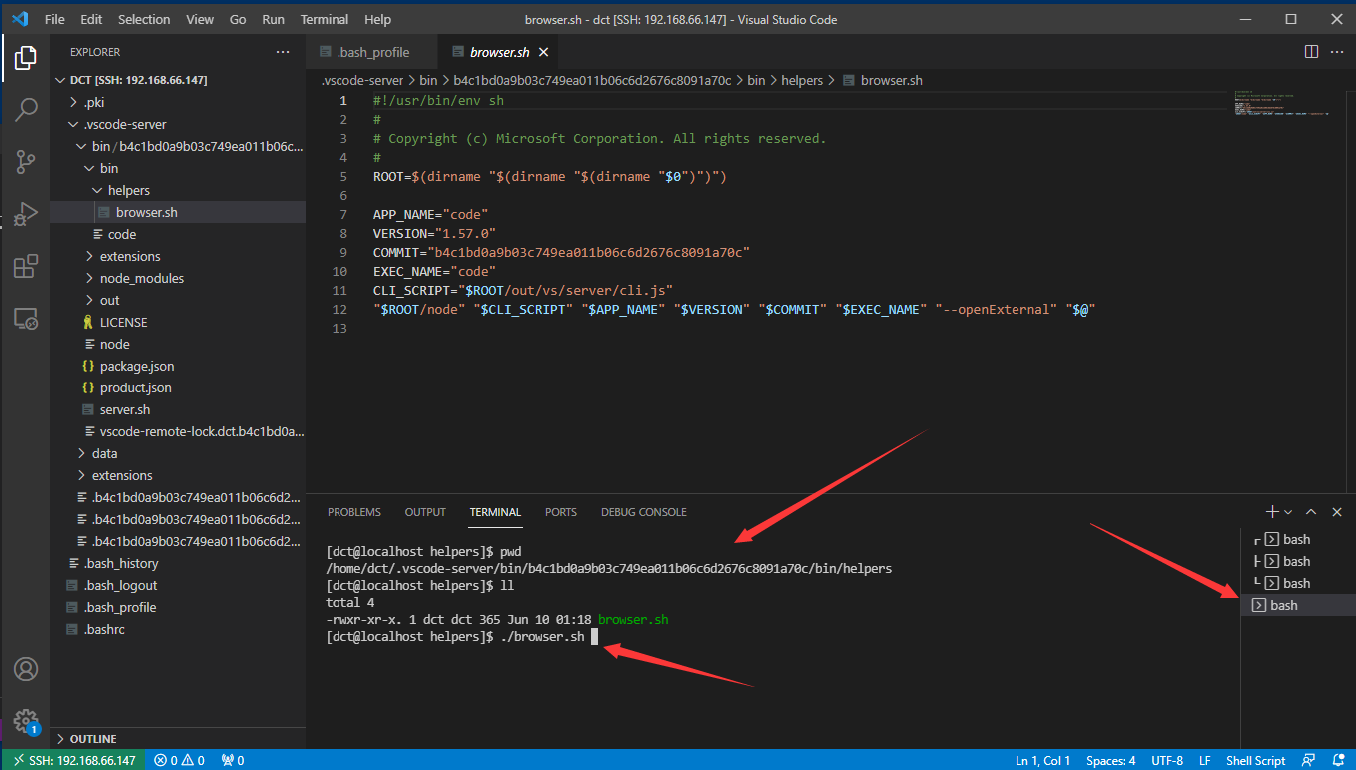Image resolution: width=1356 pixels, height=770 pixels.
Task: Expand the .pki folder
Action: (178, 102)
